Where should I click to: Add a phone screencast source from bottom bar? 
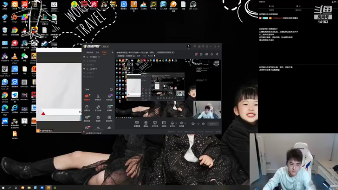pyautogui.click(x=155, y=124)
